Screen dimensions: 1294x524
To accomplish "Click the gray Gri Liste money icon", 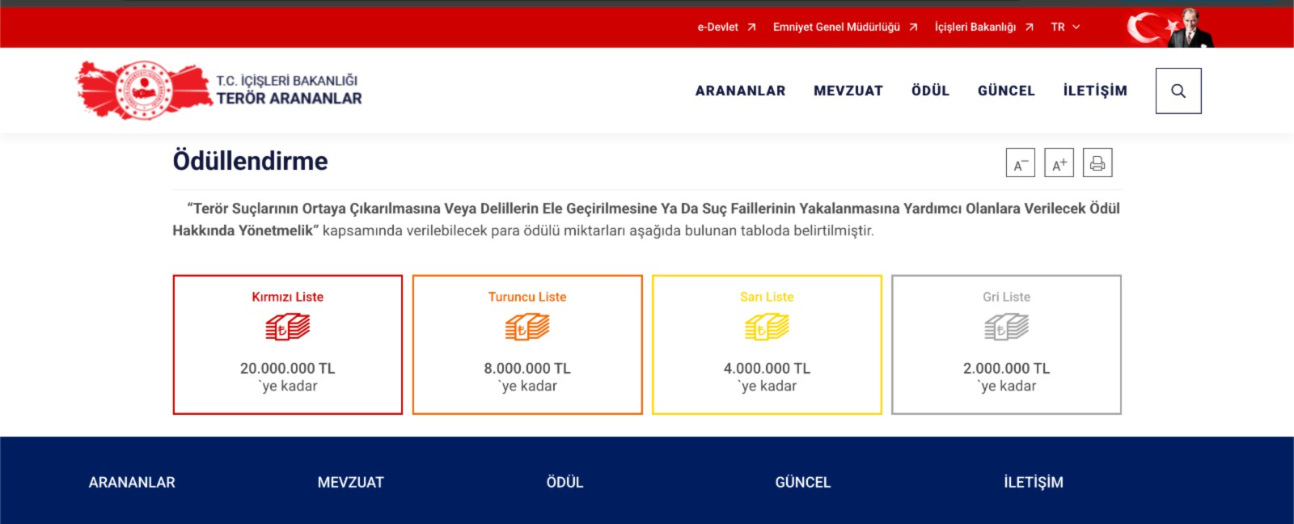I will point(1007,327).
